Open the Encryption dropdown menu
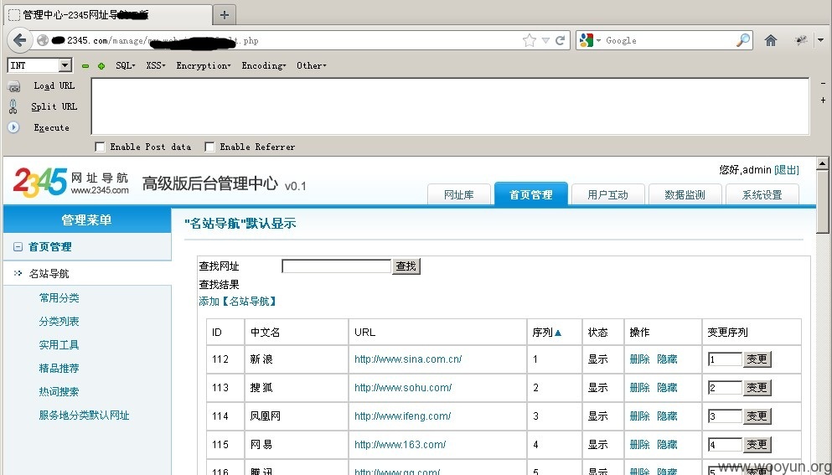The height and width of the screenshot is (475, 832). 204,65
